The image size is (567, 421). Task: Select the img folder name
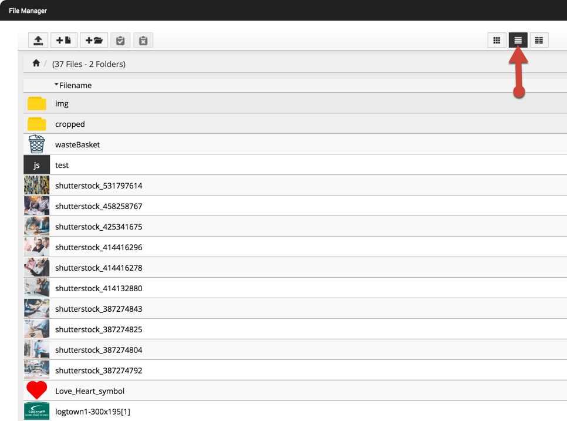coord(62,104)
